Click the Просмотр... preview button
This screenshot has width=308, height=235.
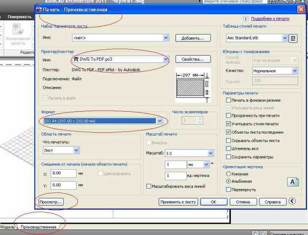click(51, 202)
